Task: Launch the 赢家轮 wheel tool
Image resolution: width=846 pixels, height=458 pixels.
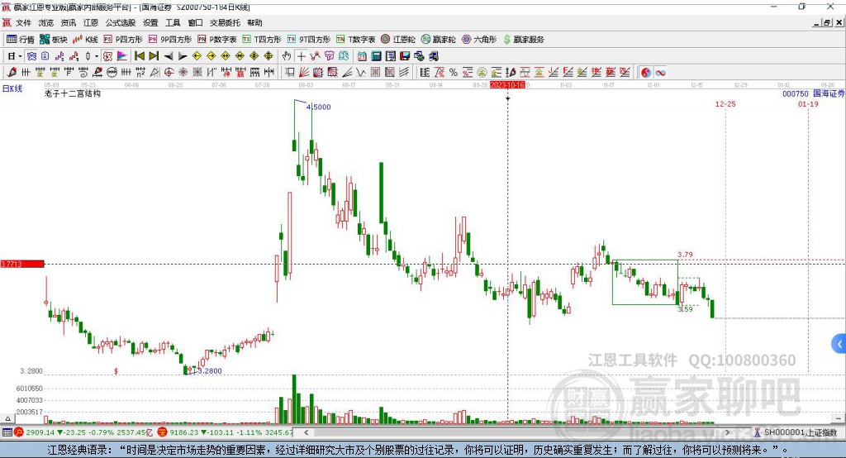Action: (x=438, y=40)
